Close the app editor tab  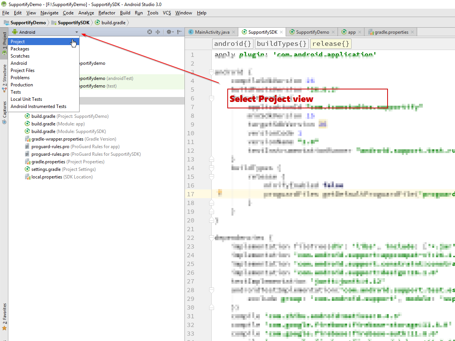[x=360, y=32]
